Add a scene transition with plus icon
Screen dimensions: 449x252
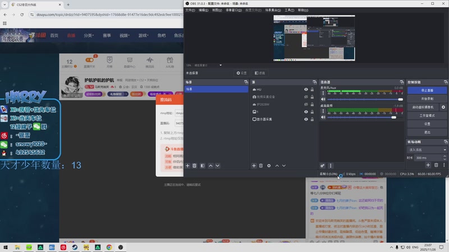(x=428, y=165)
